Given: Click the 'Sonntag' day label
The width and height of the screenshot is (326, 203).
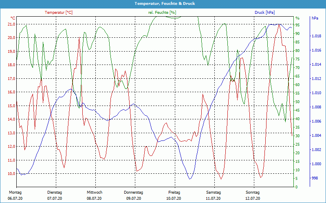Looking at the screenshot, I should tap(253, 192).
